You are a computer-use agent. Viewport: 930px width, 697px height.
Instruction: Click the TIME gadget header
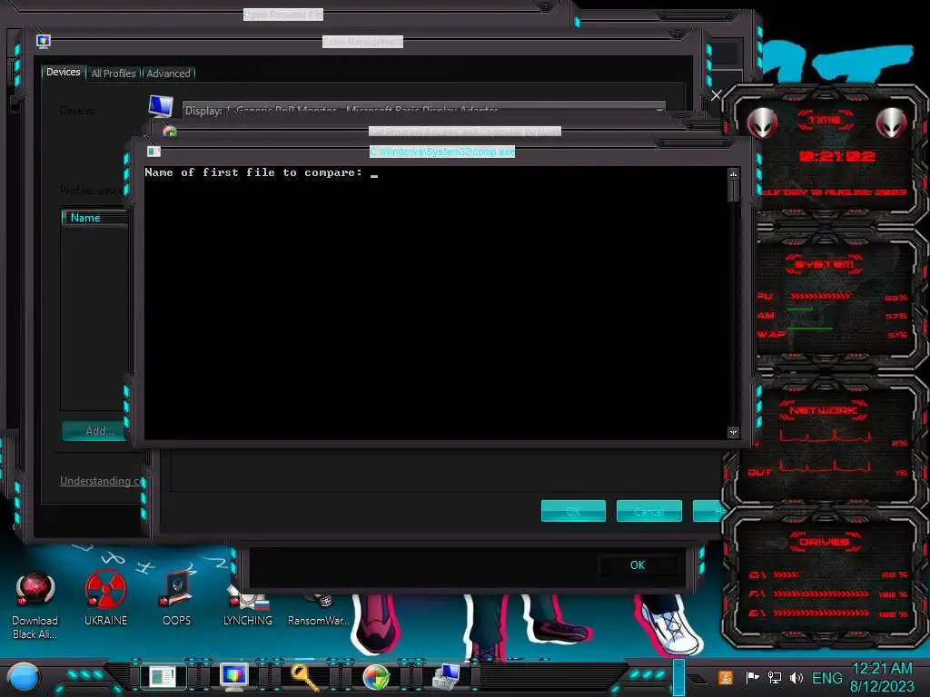(825, 121)
